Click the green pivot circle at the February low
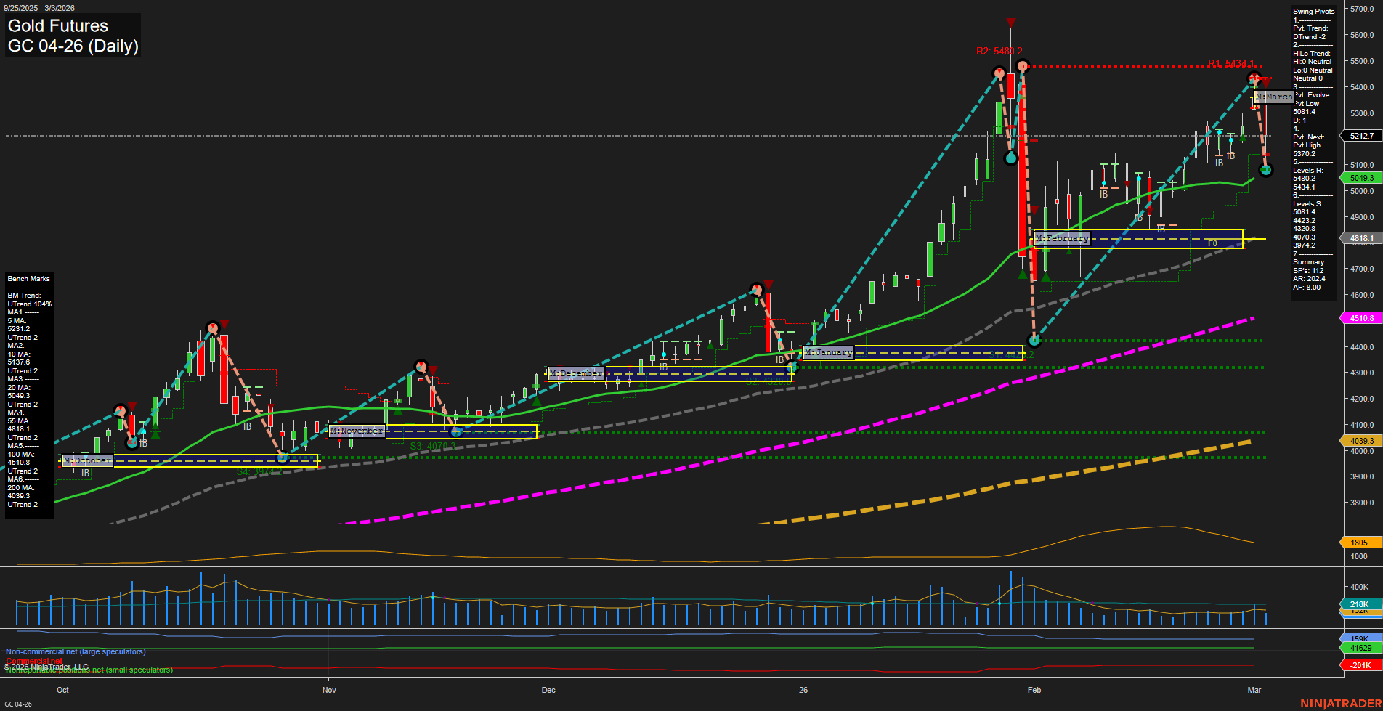Image resolution: width=1383 pixels, height=711 pixels. 1034,341
